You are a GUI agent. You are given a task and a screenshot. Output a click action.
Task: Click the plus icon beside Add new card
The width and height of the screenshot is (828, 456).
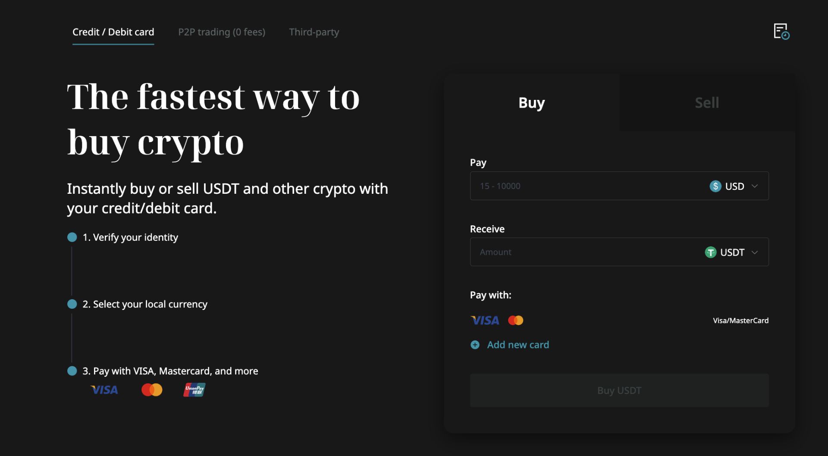(475, 345)
